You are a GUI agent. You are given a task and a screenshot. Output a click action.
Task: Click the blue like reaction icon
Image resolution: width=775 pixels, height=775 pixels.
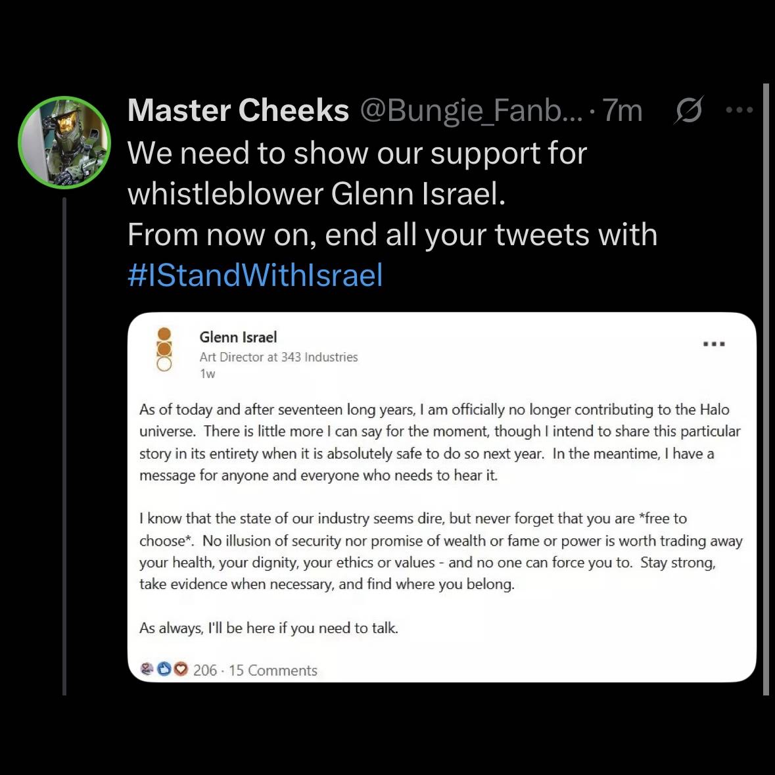click(x=164, y=669)
